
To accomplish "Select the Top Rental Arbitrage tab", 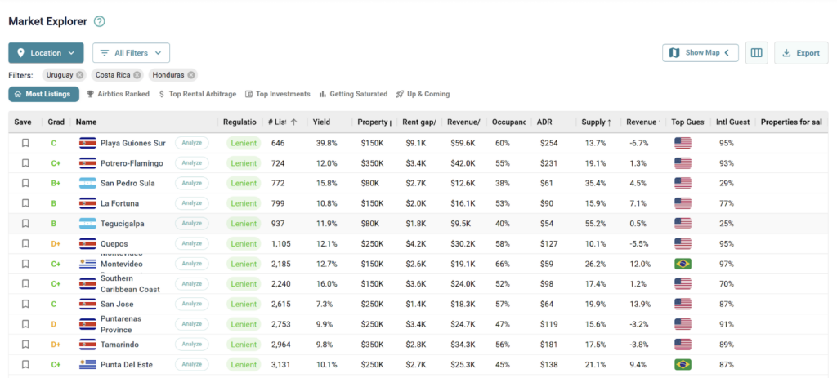I will point(197,94).
